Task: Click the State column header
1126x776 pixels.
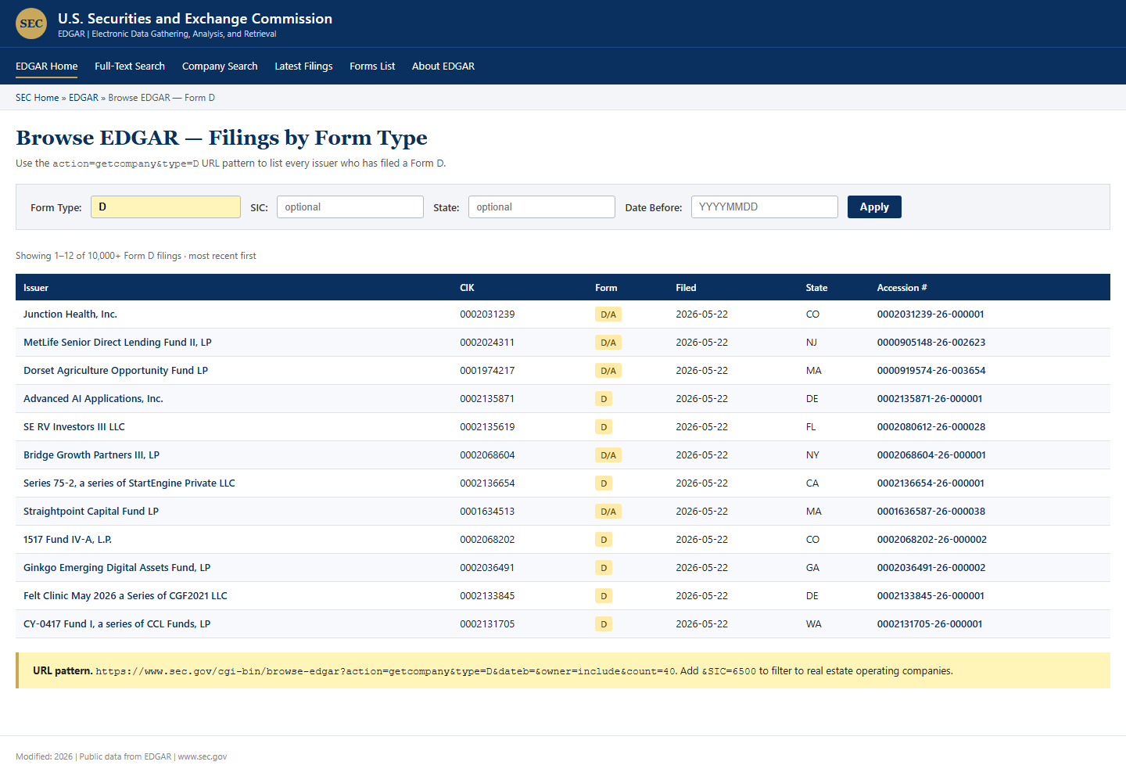Action: tap(816, 288)
